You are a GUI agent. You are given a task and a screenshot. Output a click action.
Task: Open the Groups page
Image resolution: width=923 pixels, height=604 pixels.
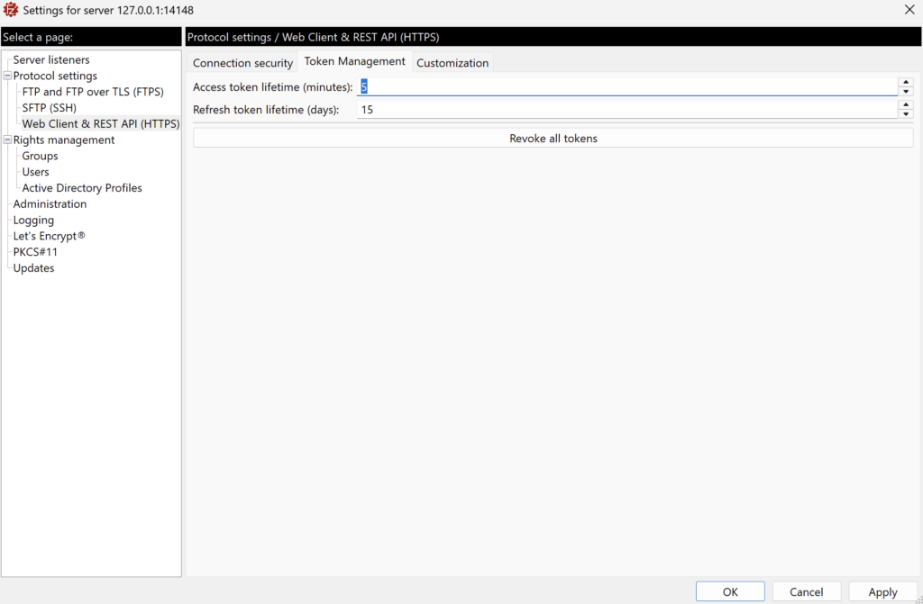tap(40, 156)
